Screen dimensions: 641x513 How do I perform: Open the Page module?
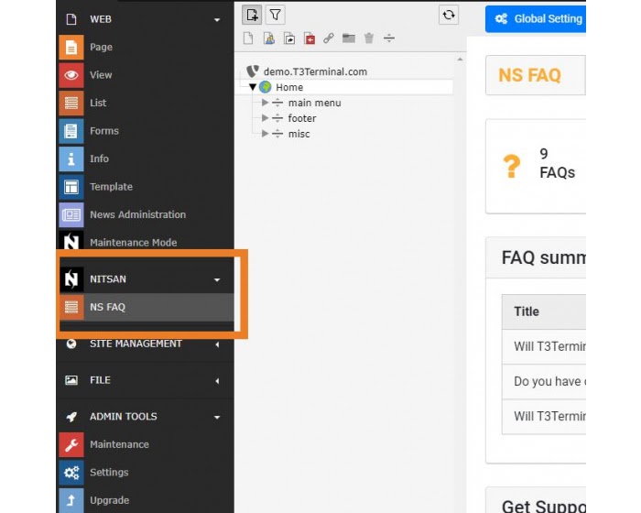point(101,48)
